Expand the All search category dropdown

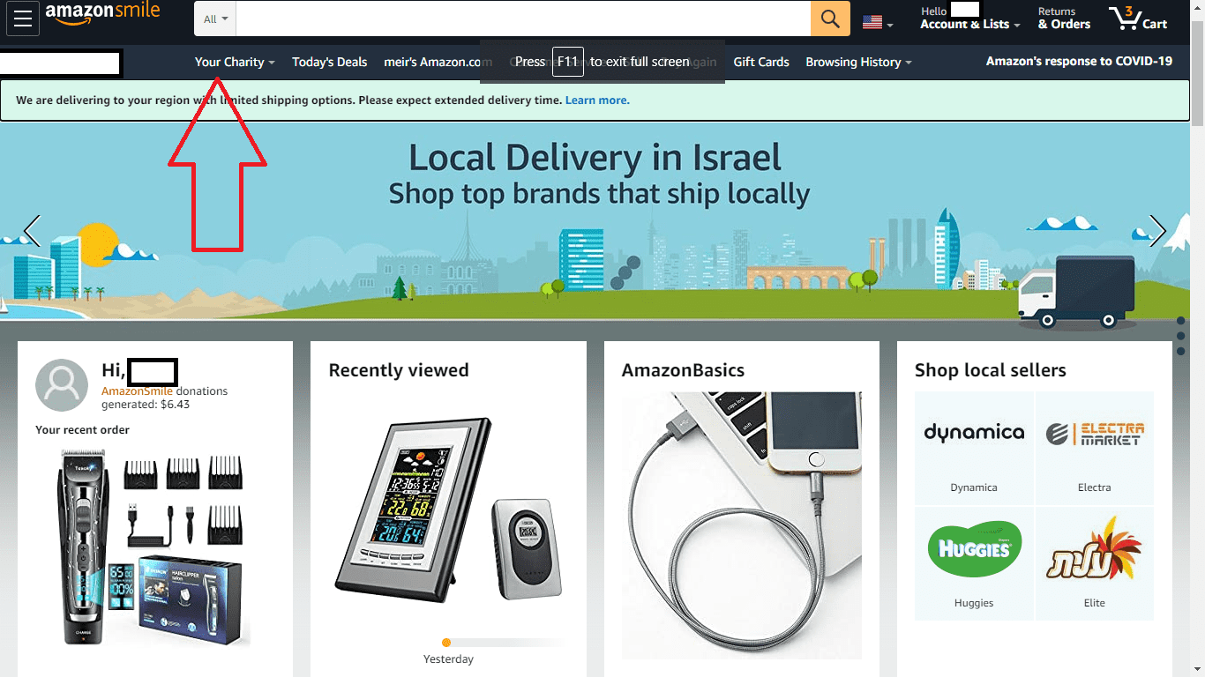click(x=215, y=19)
